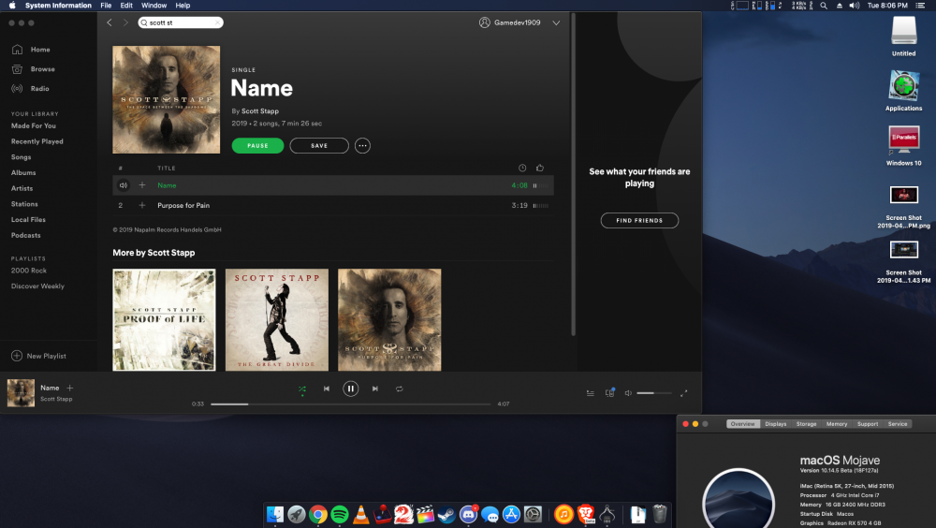Open the Window menu

pyautogui.click(x=154, y=6)
